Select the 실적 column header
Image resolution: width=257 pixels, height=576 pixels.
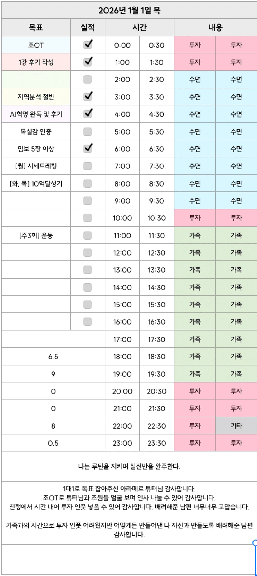point(88,28)
